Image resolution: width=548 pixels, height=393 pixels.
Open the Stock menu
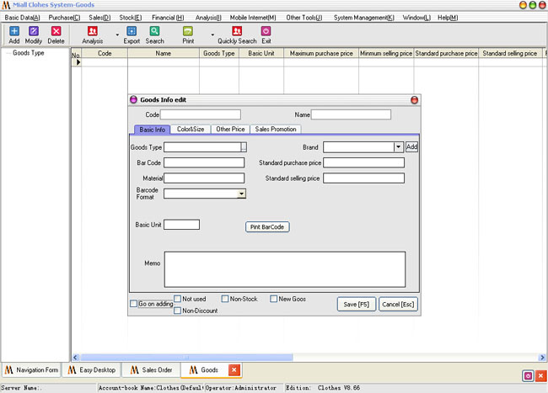(131, 18)
